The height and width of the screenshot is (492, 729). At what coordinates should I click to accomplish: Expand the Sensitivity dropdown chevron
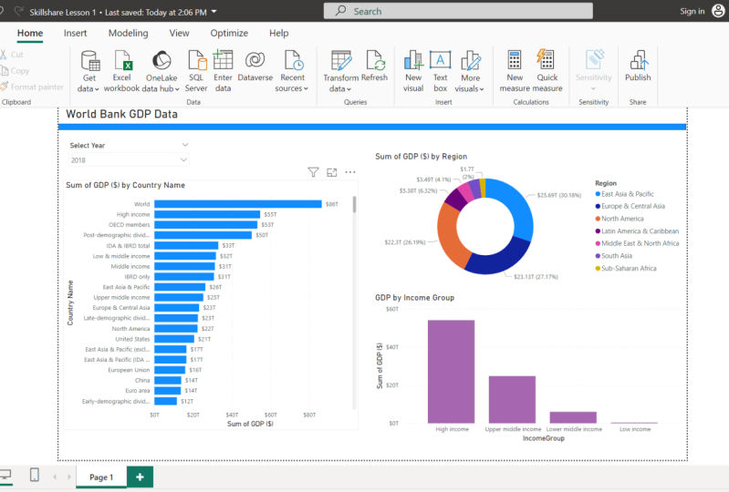coord(593,88)
